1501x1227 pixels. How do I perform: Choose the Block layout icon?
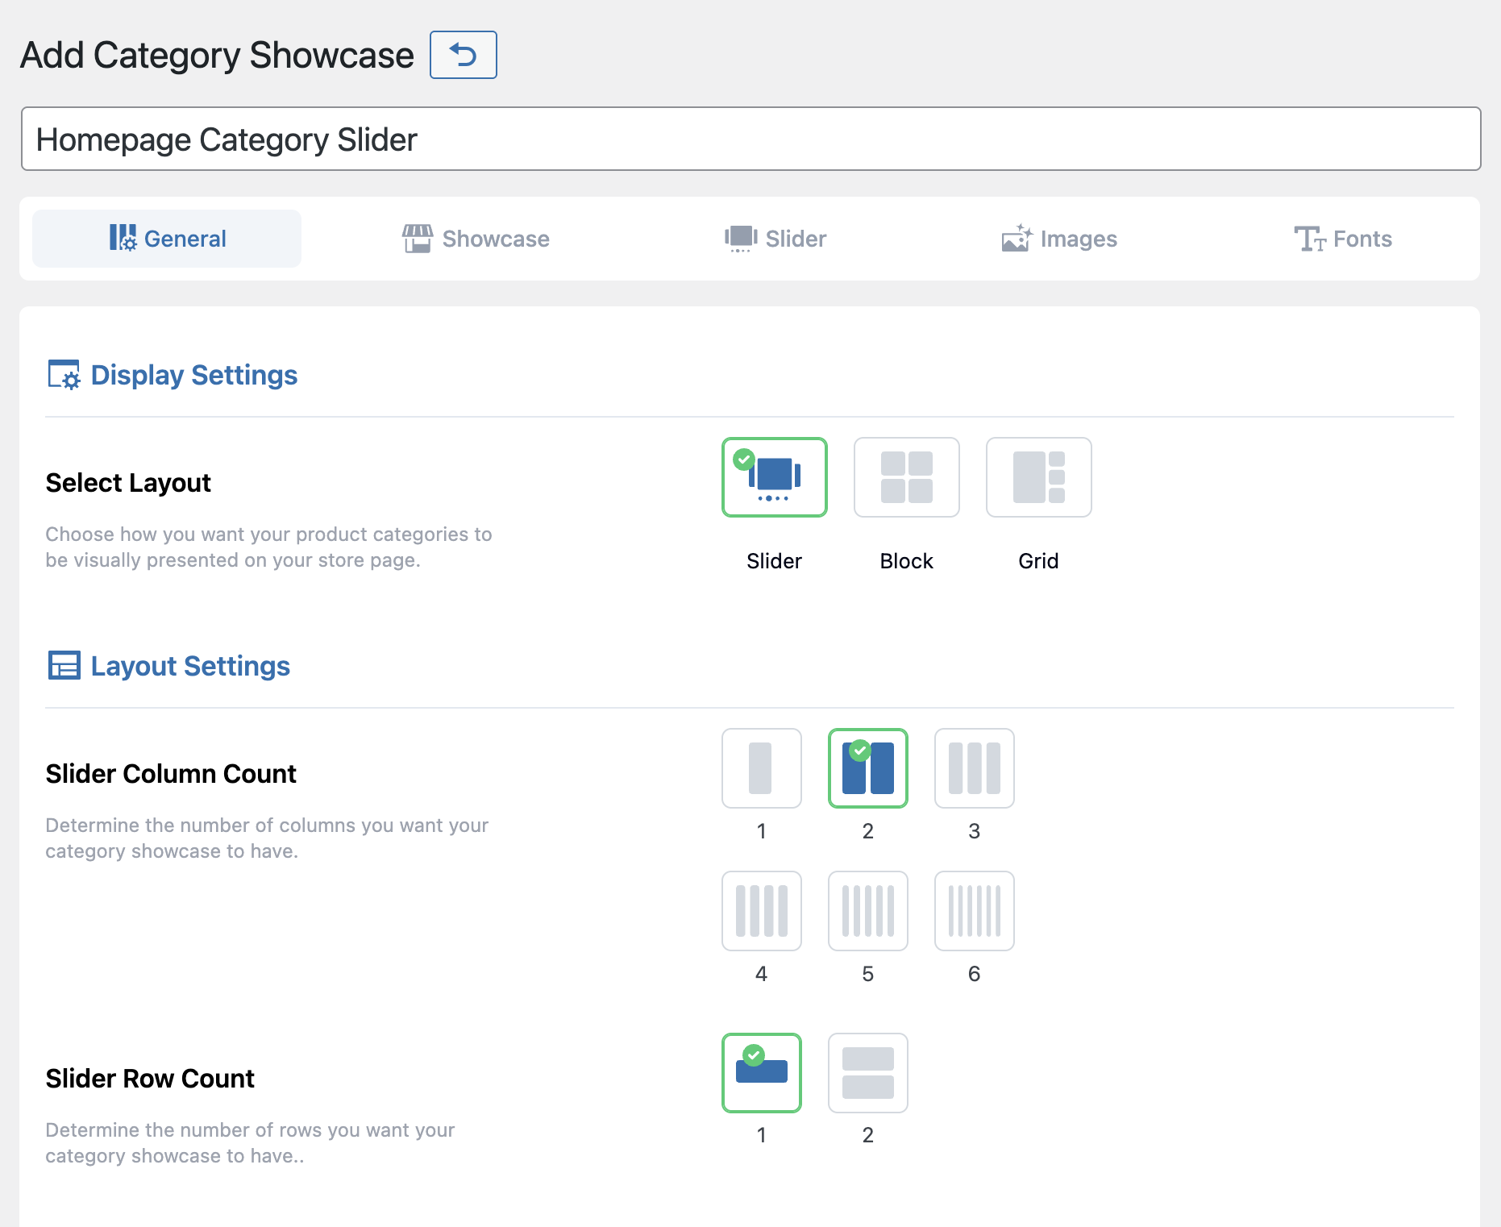click(906, 477)
